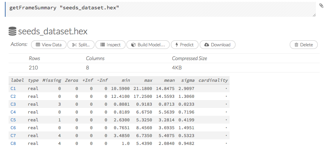Delete the frame with Delete button
The width and height of the screenshot is (326, 149).
tap(304, 45)
